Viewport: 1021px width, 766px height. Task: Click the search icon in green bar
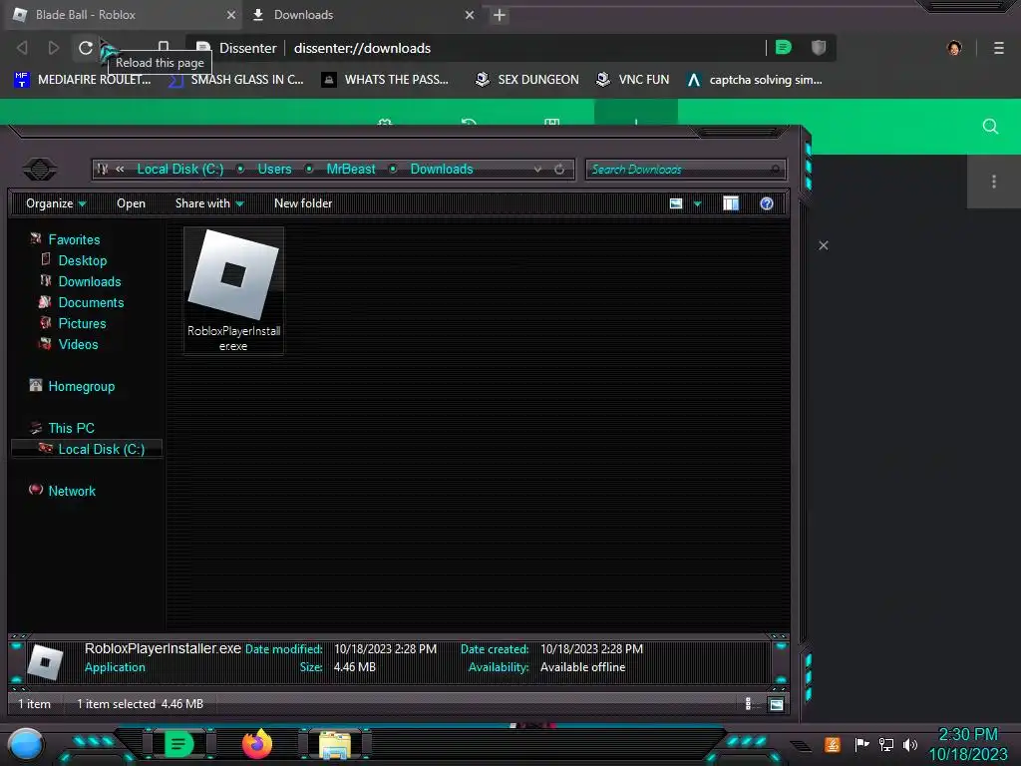tap(990, 127)
